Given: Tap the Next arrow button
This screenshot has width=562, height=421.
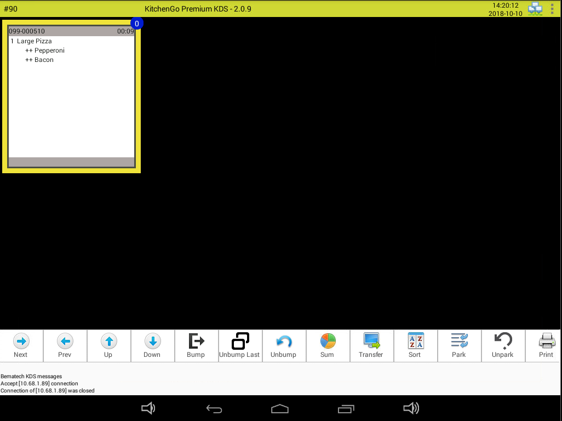Looking at the screenshot, I should coord(21,345).
